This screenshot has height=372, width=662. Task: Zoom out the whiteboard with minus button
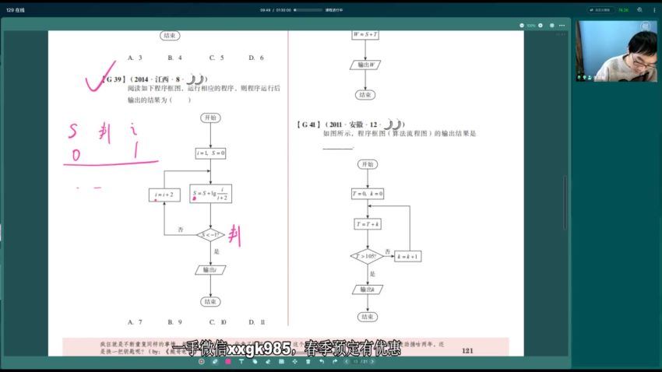[x=522, y=26]
